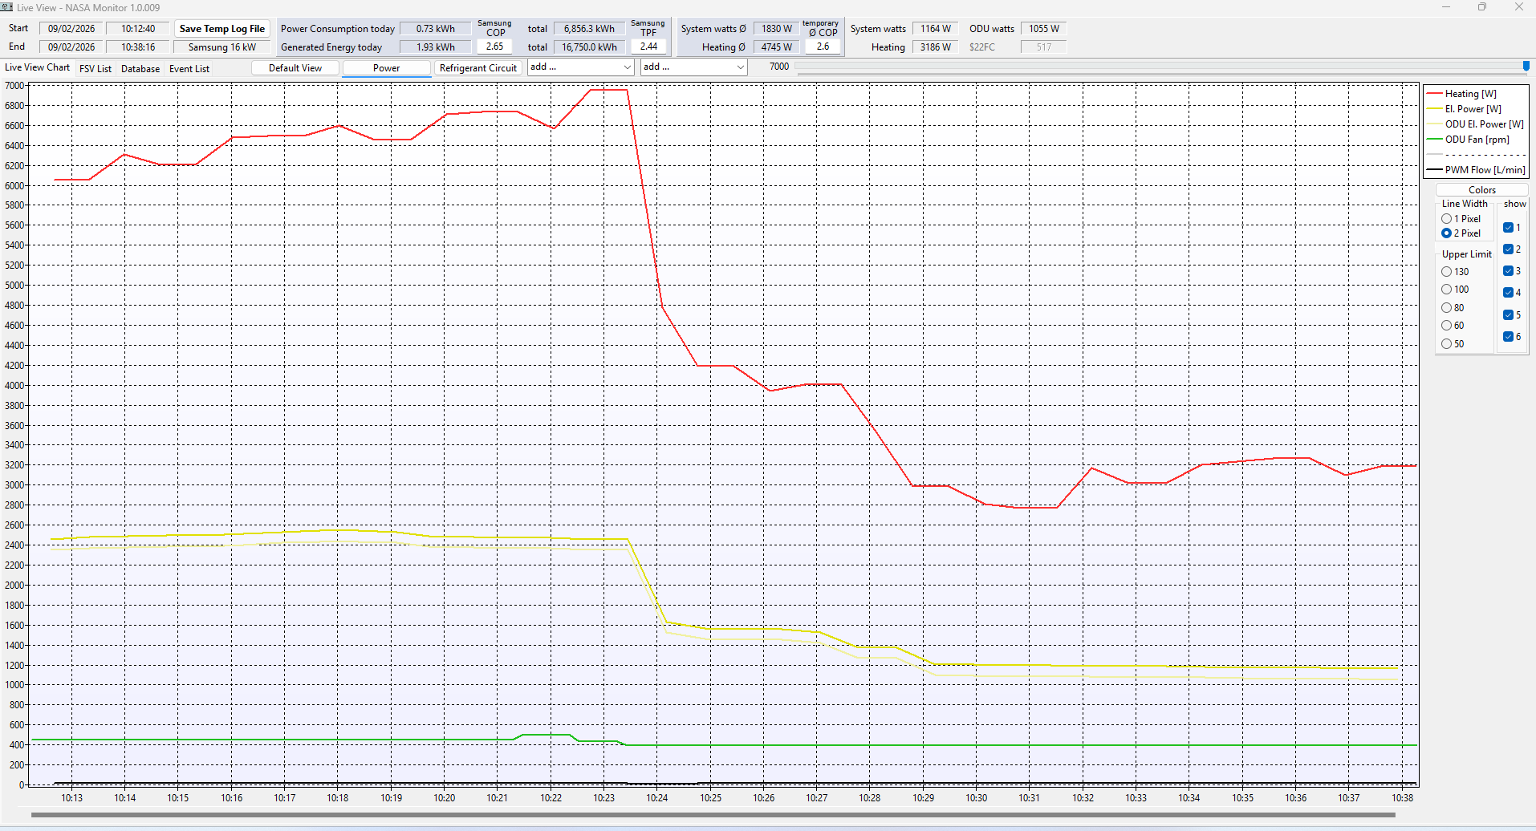Open the Event List tab
Viewport: 1536px width, 831px height.
click(x=189, y=69)
